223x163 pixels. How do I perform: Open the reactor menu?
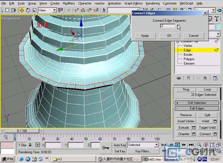(99, 3)
